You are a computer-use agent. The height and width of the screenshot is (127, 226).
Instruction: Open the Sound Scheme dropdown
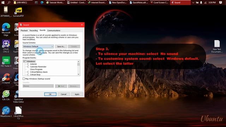tap(38, 47)
